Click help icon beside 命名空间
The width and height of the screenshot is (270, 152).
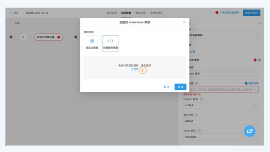click(x=196, y=115)
